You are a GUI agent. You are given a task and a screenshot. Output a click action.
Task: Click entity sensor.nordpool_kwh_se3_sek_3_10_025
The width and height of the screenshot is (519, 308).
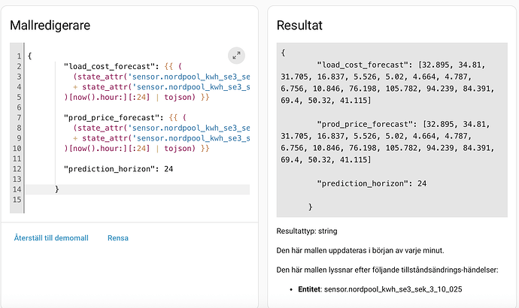tap(393, 289)
